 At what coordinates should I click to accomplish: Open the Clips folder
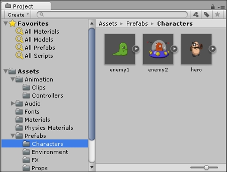pos(38,88)
